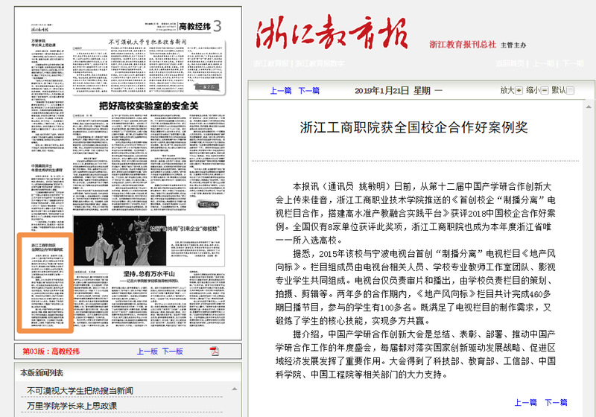
Task: Click the zoom out (缩小) minus icon
Action: click(544, 90)
